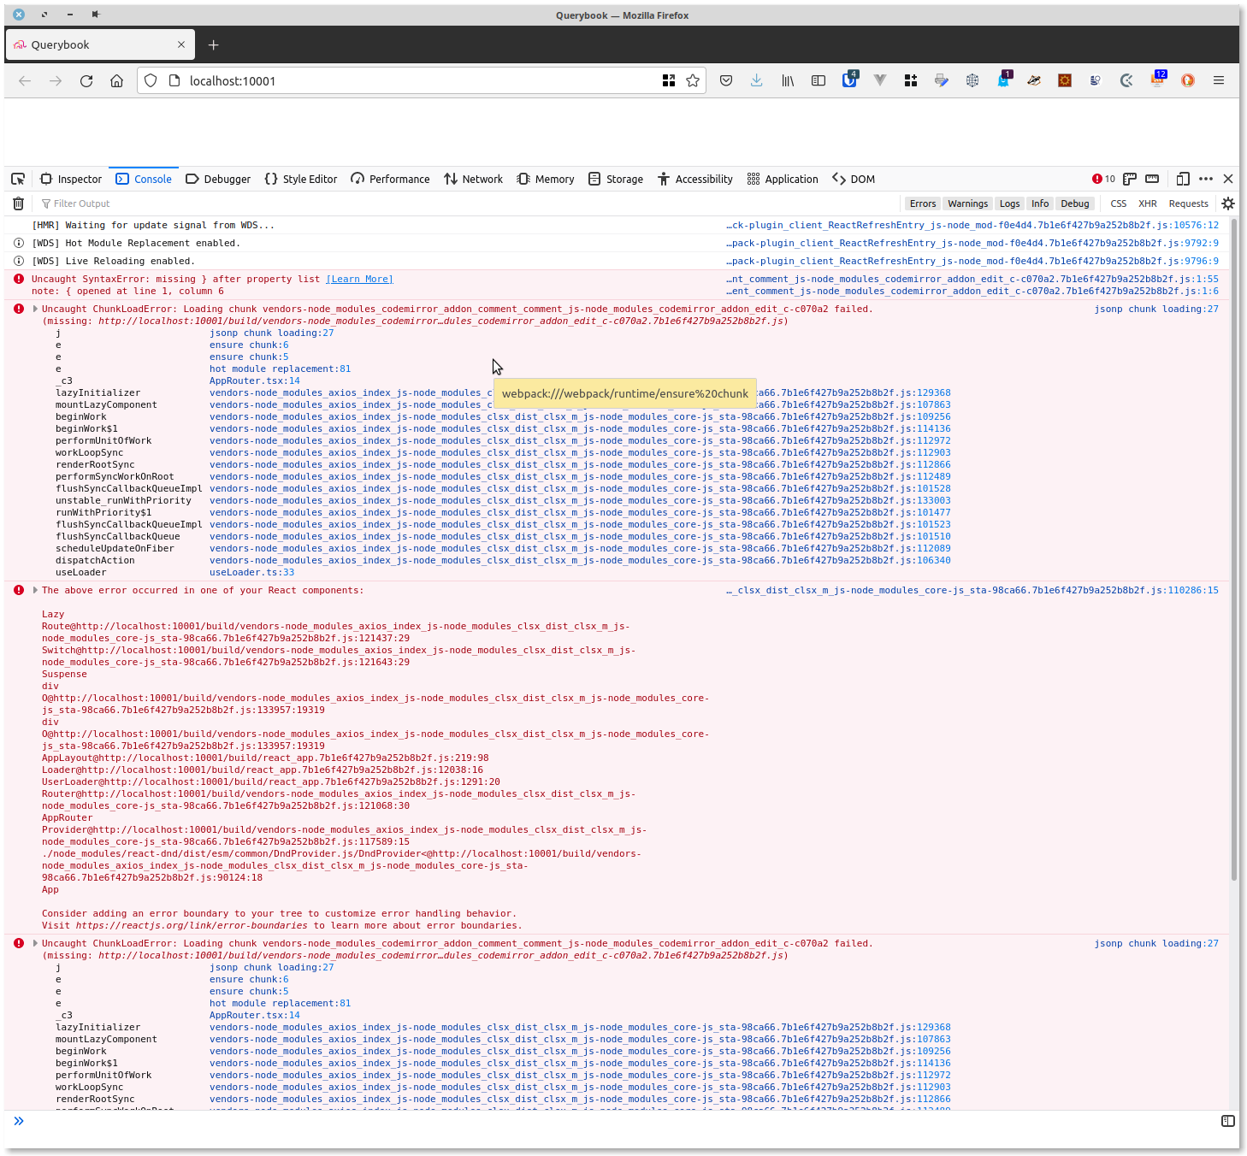Toggle Requests filter
Viewport: 1247px width, 1156px height.
1189,203
